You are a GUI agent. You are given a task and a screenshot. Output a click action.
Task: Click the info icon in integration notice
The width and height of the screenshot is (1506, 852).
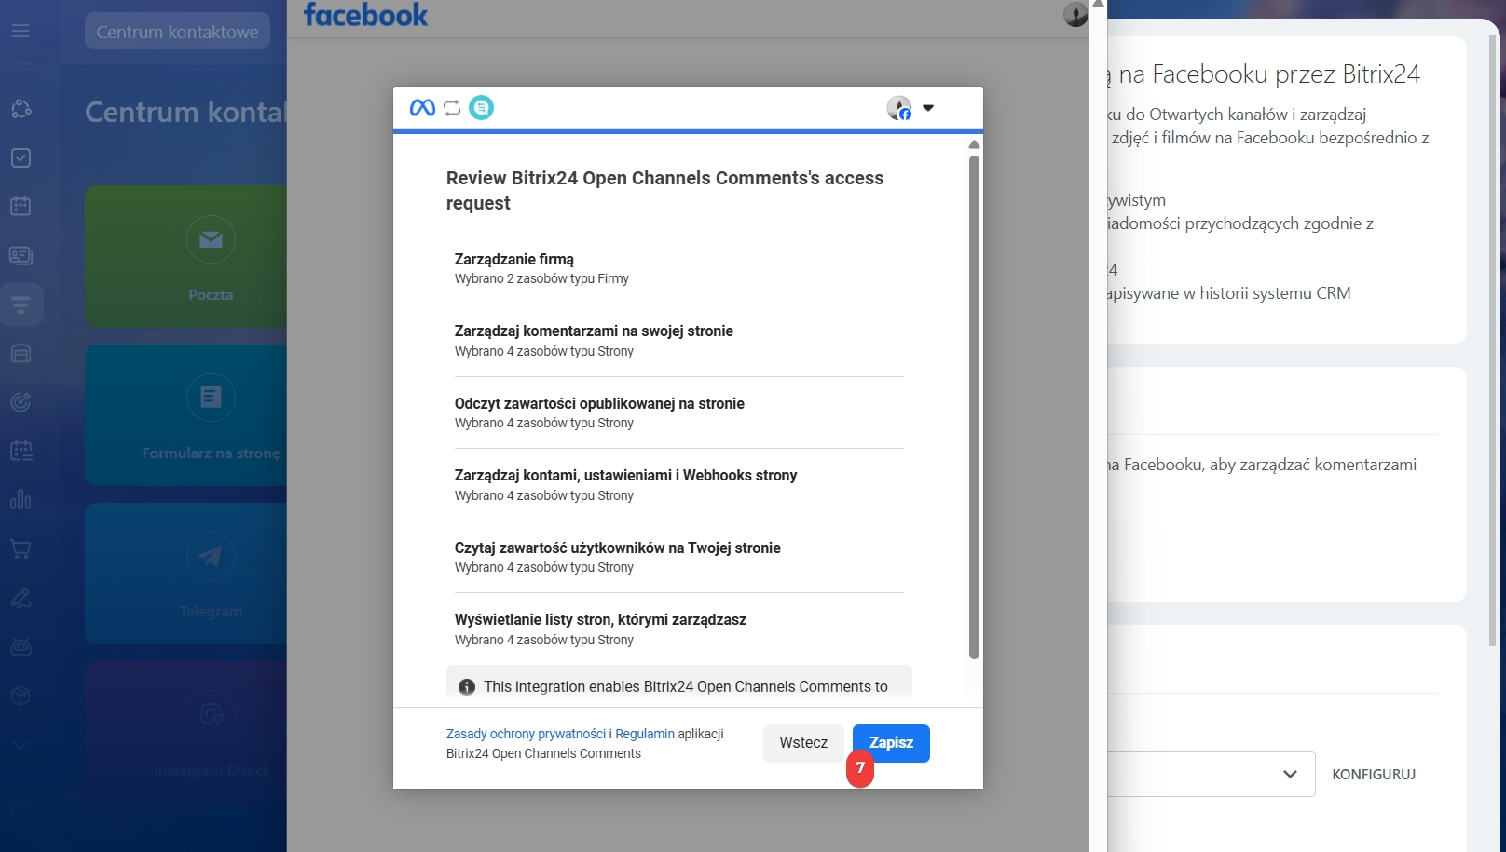(467, 687)
